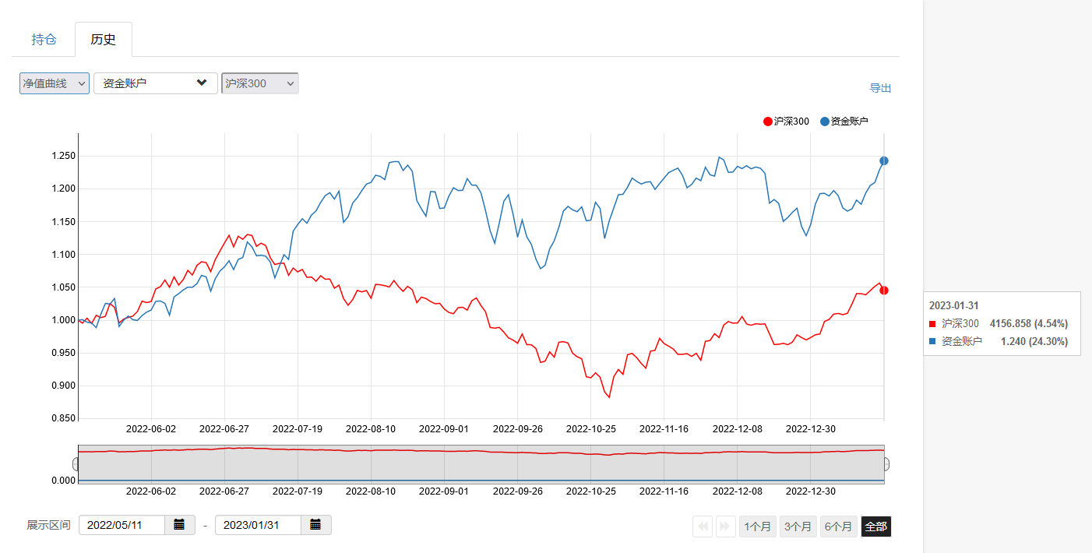Select the 1个月 range button
The image size is (1092, 553).
point(758,527)
